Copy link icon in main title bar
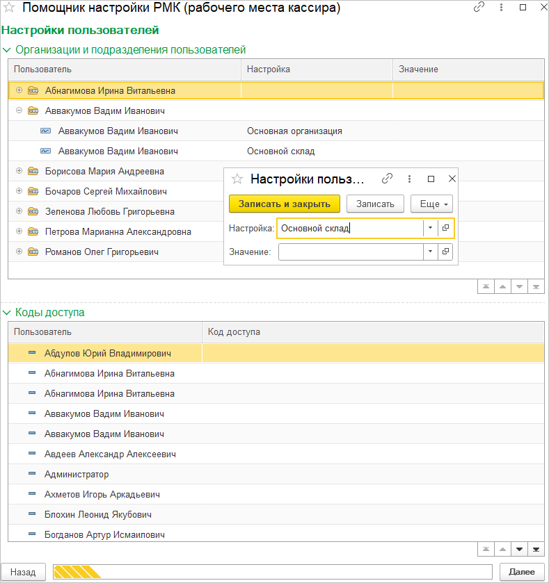This screenshot has height=583, width=549. (x=479, y=8)
